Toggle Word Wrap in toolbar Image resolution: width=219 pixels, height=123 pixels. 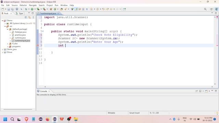(x=80, y=9)
